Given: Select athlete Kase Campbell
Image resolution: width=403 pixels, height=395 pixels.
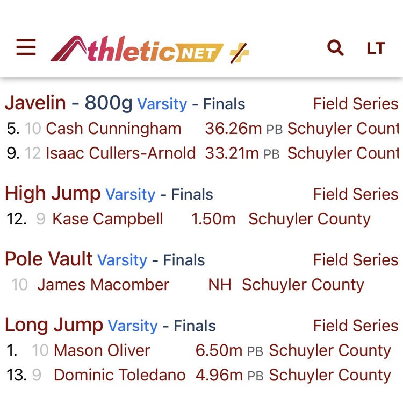Looking at the screenshot, I should [x=107, y=219].
